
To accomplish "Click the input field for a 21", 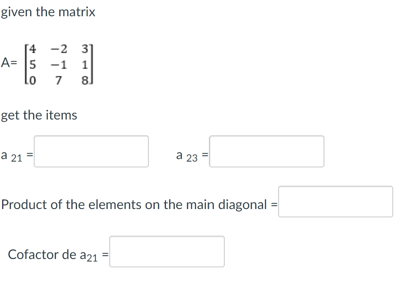I will [91, 151].
